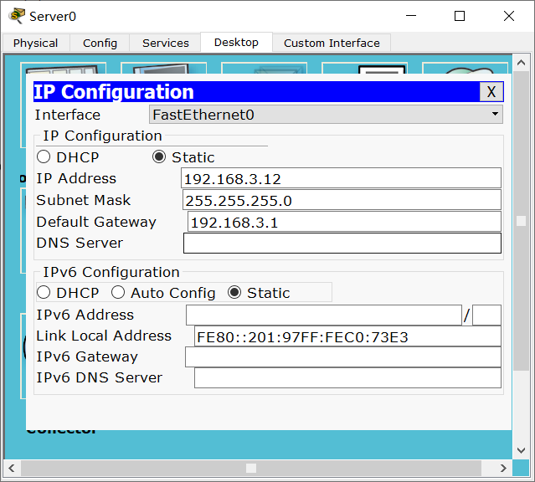Select the IPv6 DHCP radio button

click(x=44, y=292)
